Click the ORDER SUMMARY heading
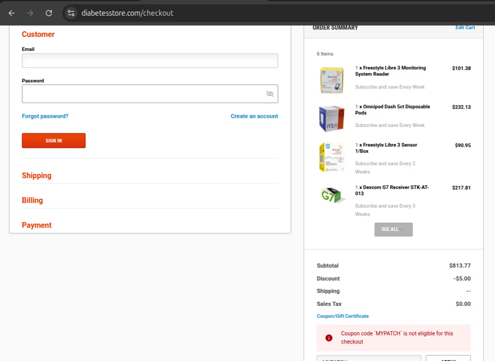Screen dimensions: 495x361 (x=335, y=28)
